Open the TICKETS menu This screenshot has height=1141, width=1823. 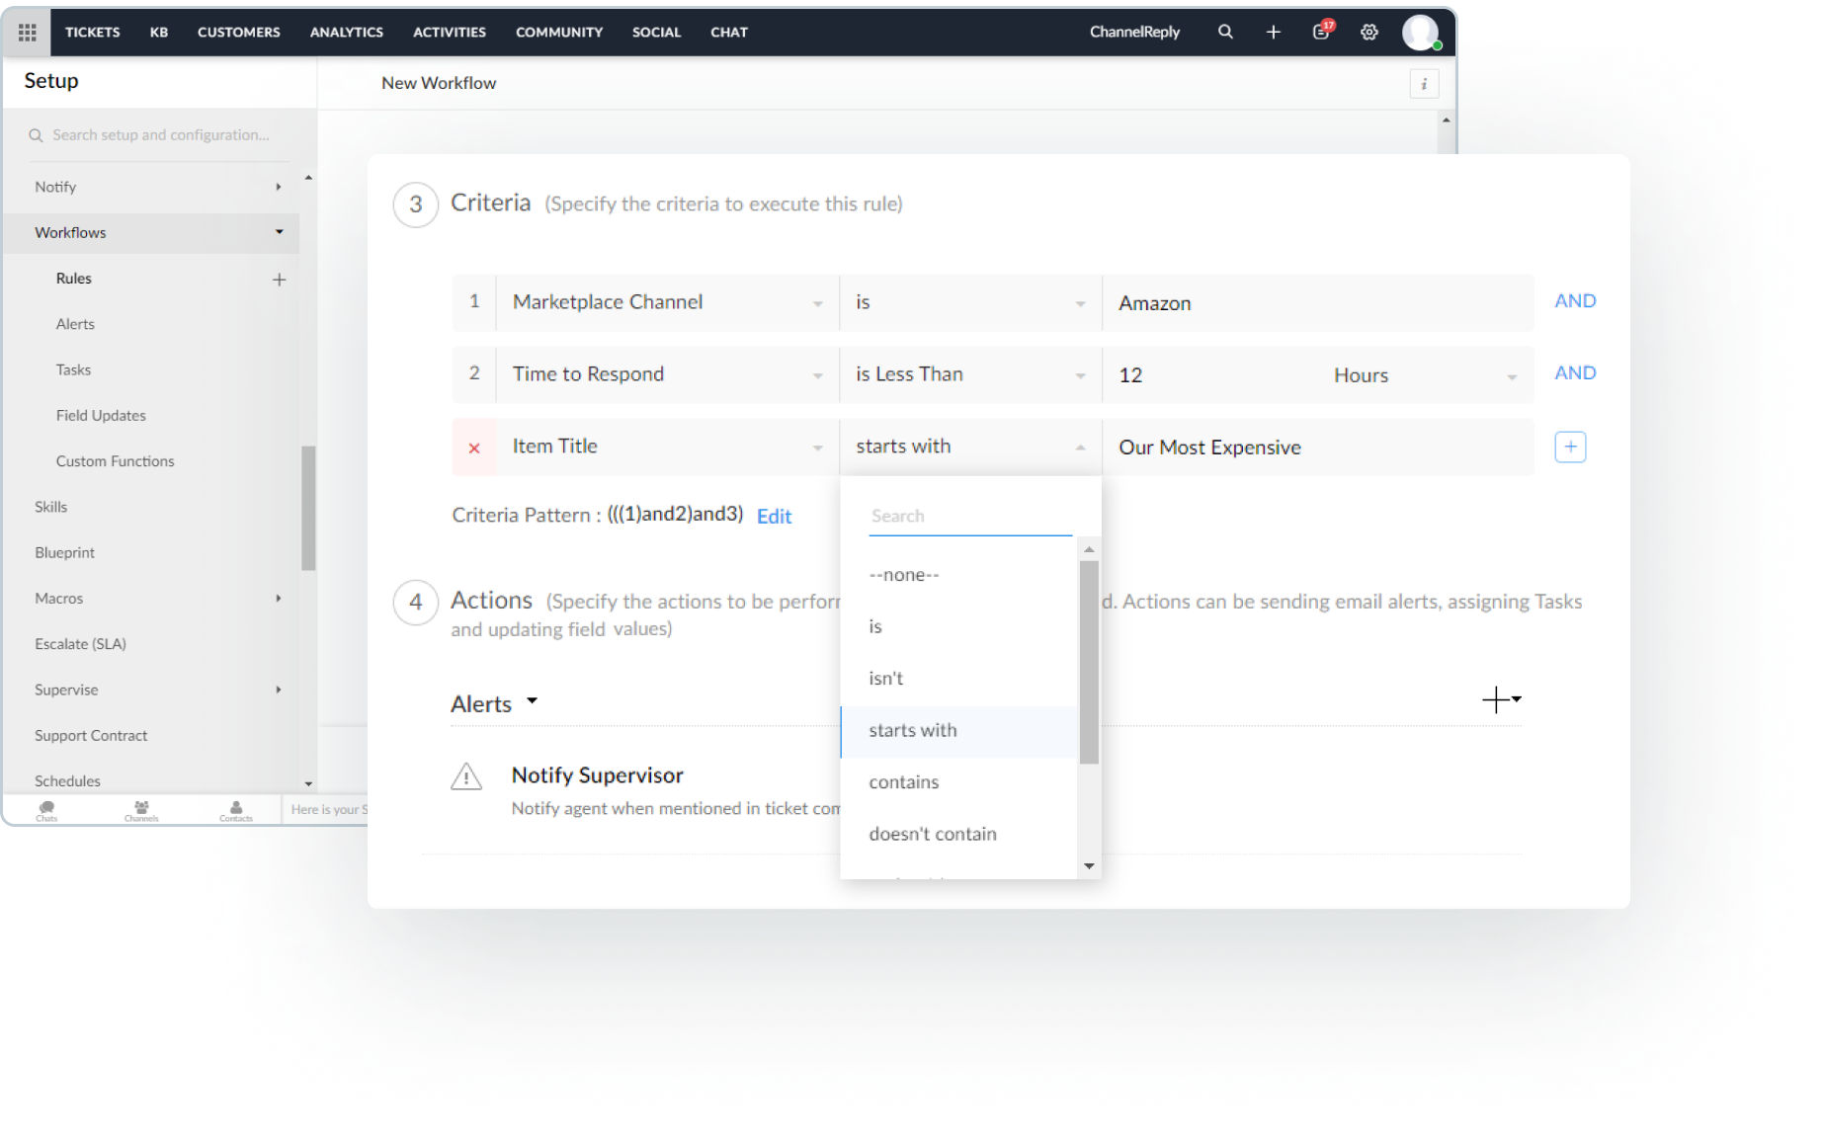point(92,32)
